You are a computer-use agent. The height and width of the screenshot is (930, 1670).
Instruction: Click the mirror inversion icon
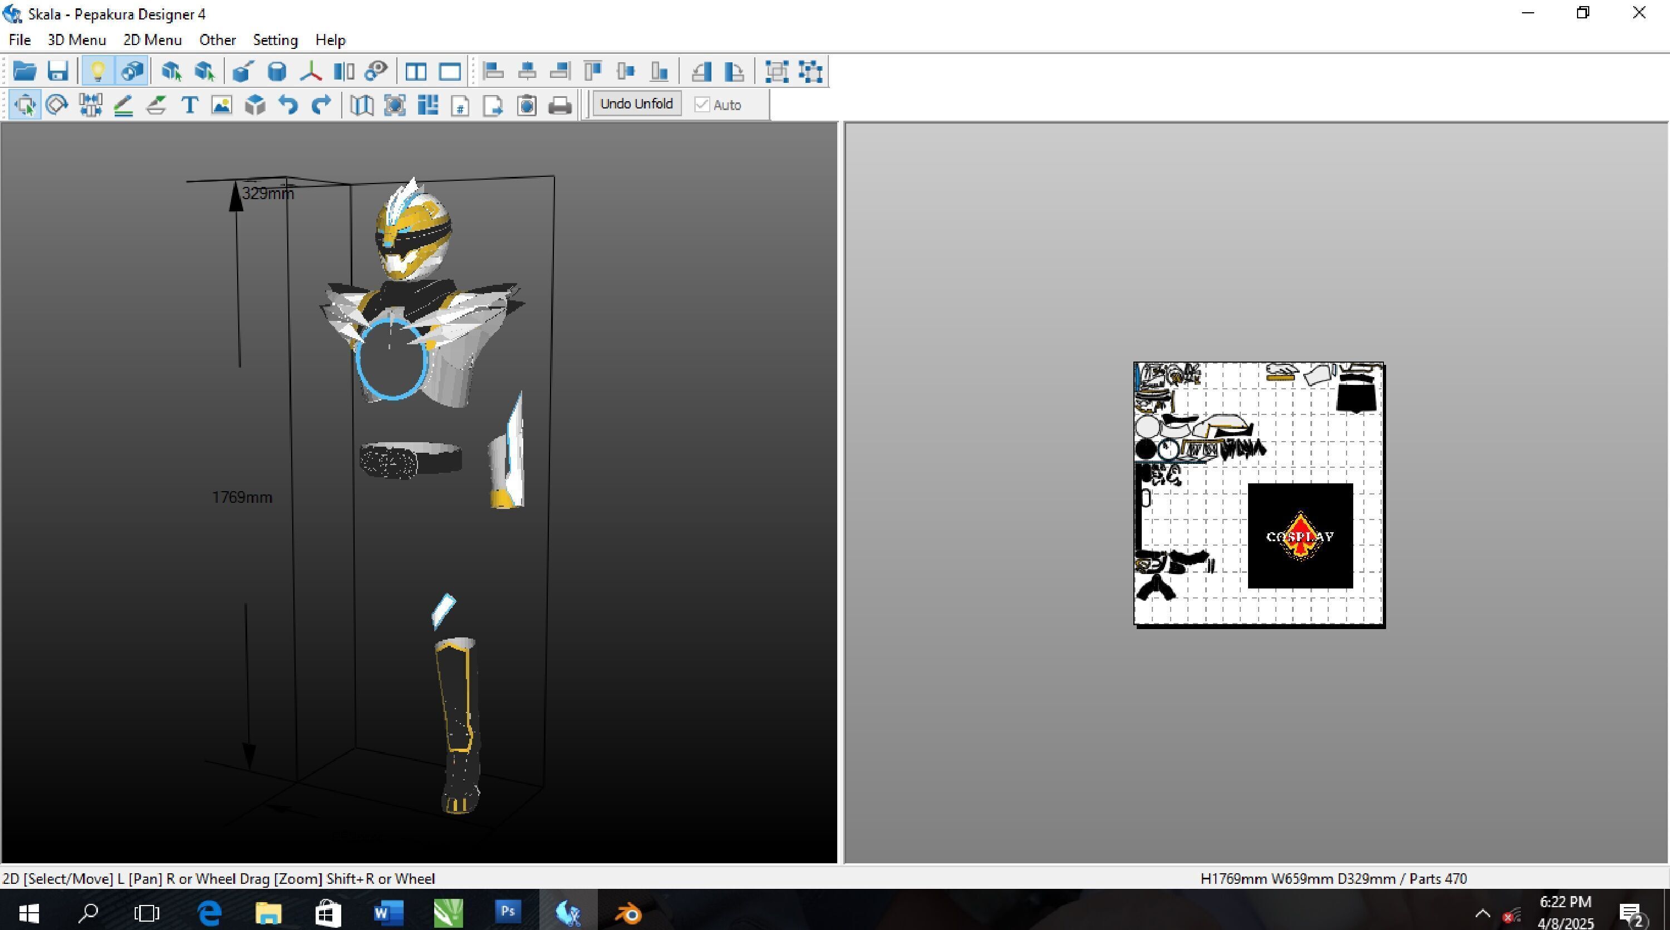(343, 71)
